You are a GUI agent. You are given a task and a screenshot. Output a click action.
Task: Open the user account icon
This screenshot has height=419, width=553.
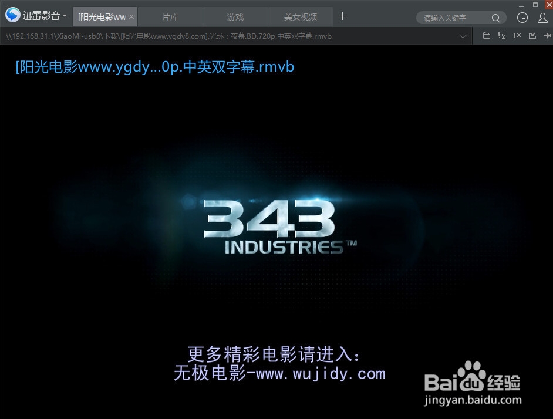click(x=542, y=18)
